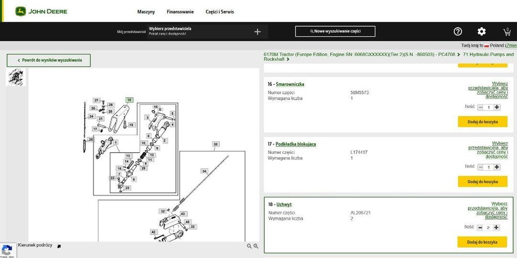Select callout 1 in the diagram
Screen dimensions: 517x258
pos(116,142)
